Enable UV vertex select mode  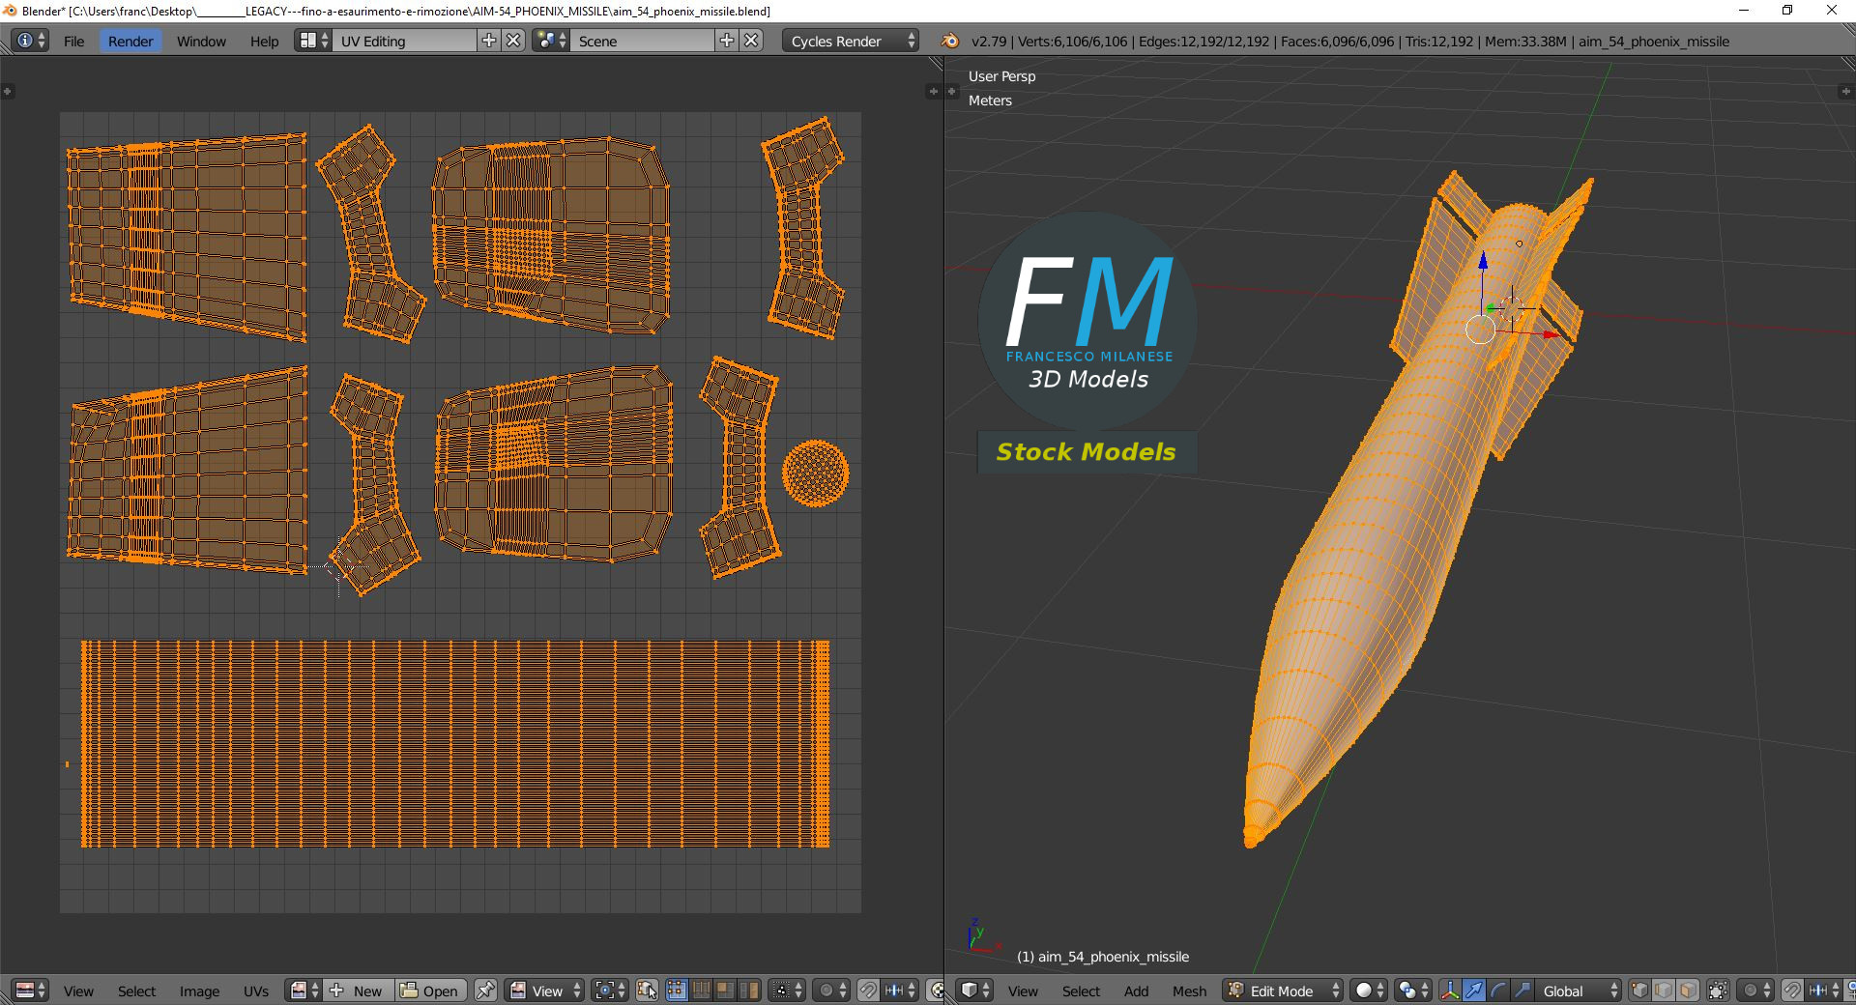pos(677,991)
